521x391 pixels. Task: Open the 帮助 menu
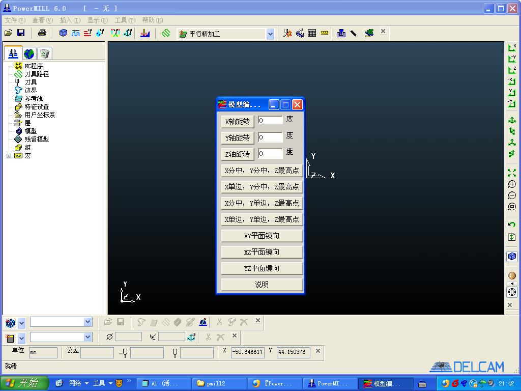click(153, 20)
